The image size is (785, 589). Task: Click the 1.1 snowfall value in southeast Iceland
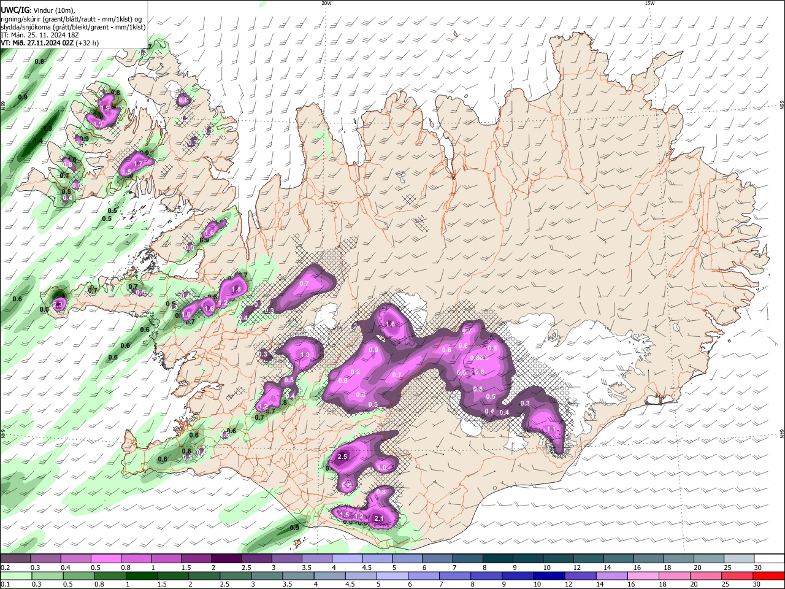[x=551, y=429]
